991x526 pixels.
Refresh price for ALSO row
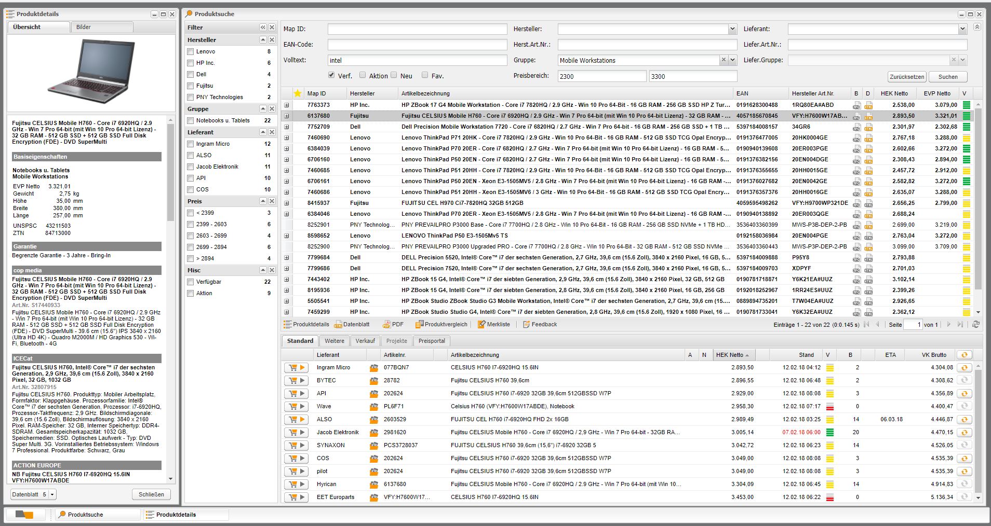pyautogui.click(x=965, y=419)
